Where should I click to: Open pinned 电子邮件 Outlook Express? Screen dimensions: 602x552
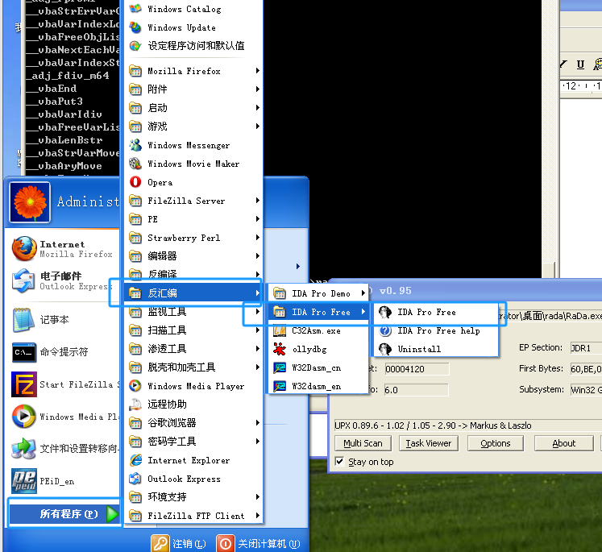point(64,281)
